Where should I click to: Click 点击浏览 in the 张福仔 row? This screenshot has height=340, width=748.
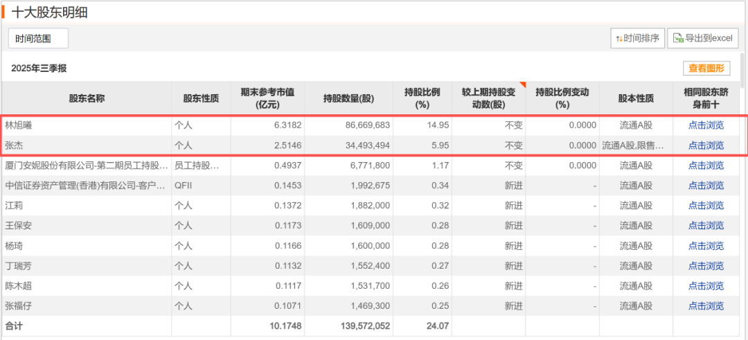pyautogui.click(x=706, y=306)
